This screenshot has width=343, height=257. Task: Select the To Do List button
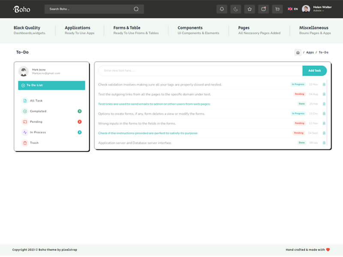[51, 85]
